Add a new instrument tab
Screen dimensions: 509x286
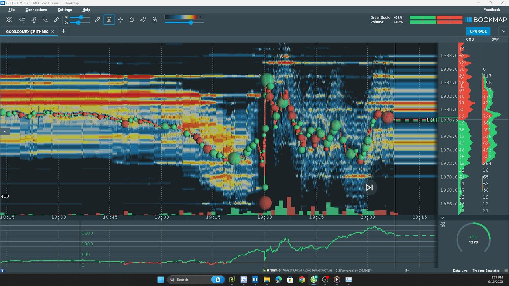[63, 31]
